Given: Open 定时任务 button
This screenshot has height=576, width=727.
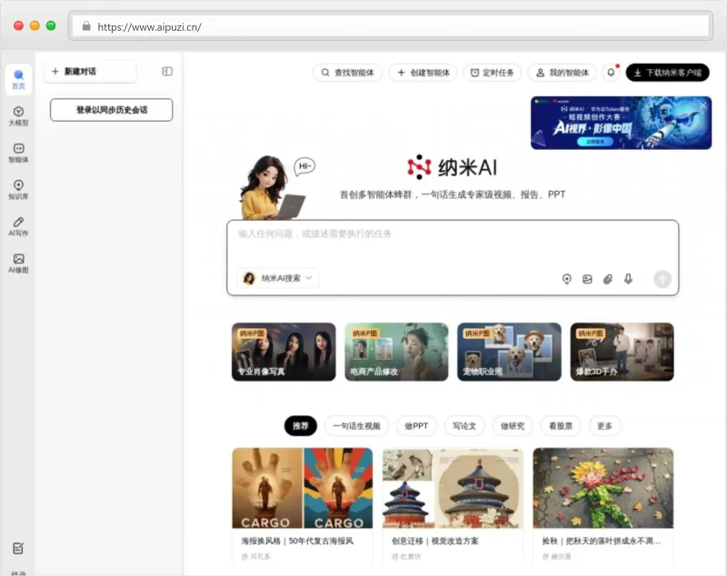Looking at the screenshot, I should pos(493,73).
